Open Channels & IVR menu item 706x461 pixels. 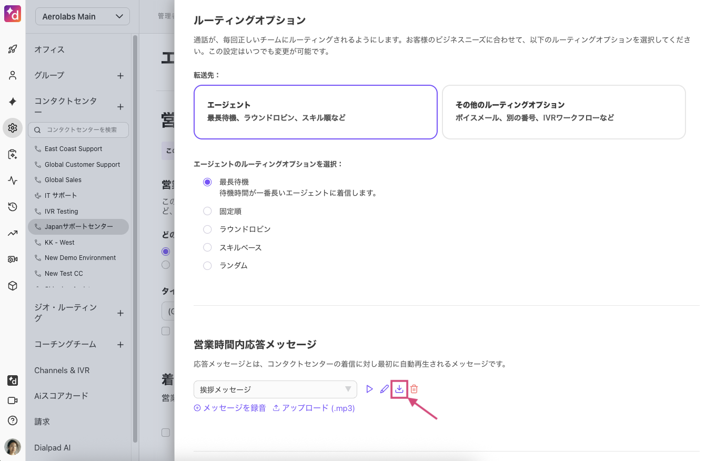[62, 370]
